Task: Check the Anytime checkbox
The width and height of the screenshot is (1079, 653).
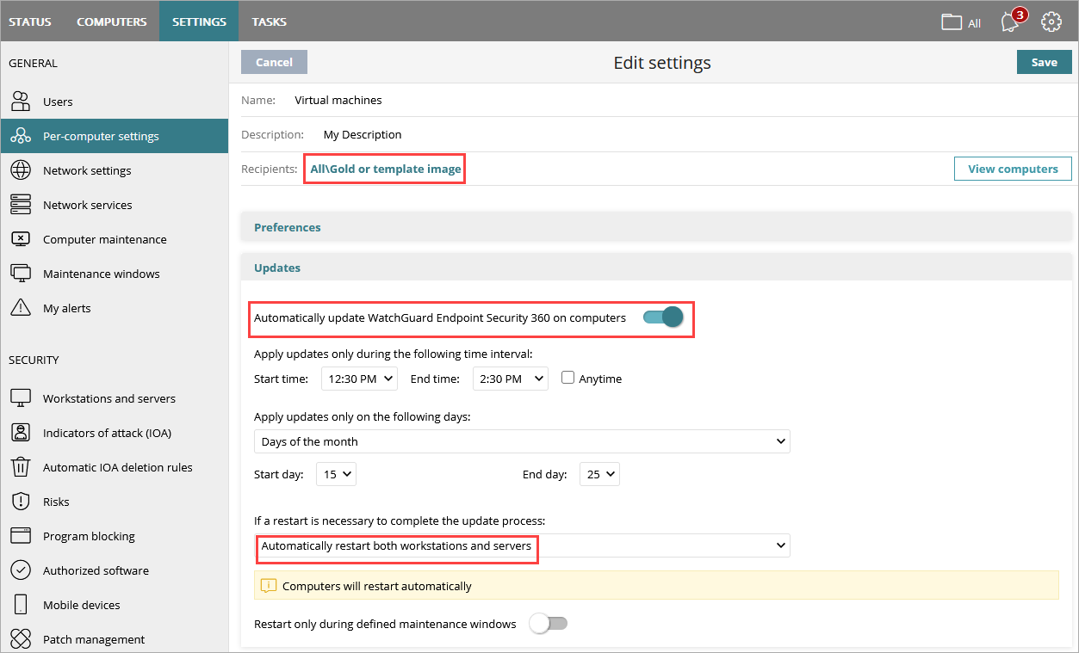Action: pyautogui.click(x=567, y=378)
